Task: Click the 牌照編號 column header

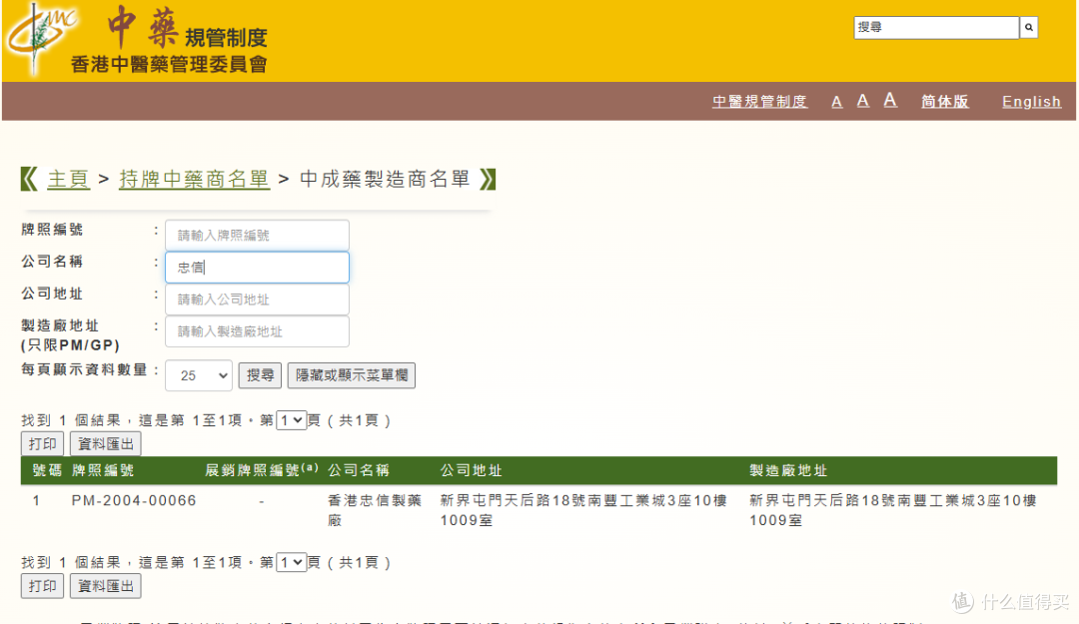Action: coord(103,470)
